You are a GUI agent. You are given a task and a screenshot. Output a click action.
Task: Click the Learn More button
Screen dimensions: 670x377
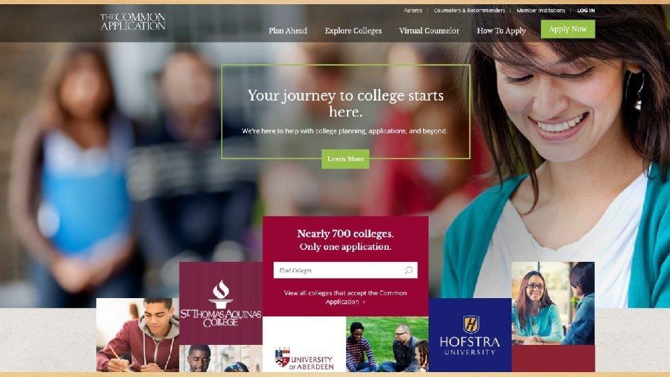pos(345,159)
